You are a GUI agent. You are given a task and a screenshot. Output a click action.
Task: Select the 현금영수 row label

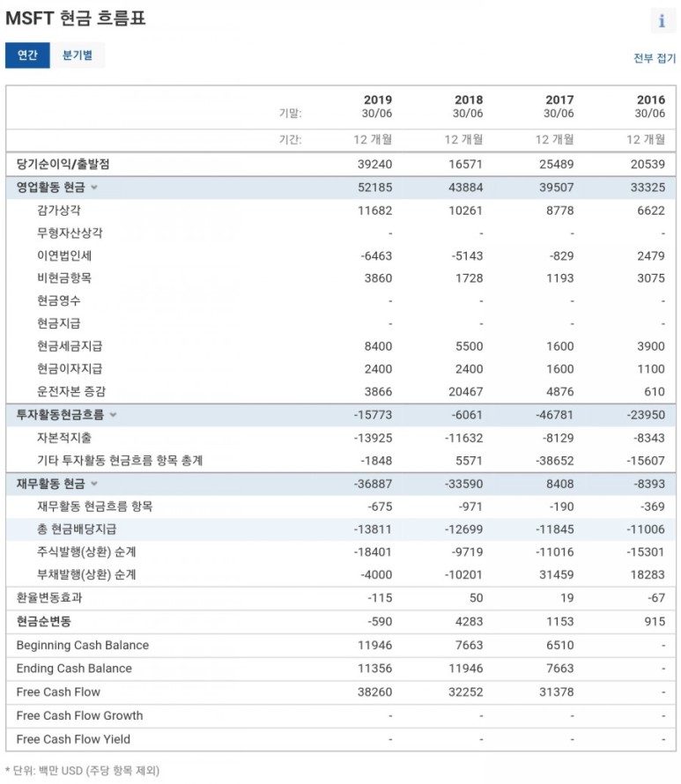(58, 300)
